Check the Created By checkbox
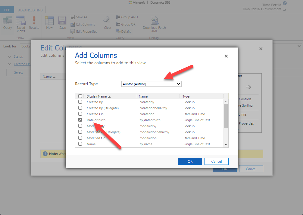This screenshot has width=303, height=215. [x=80, y=102]
